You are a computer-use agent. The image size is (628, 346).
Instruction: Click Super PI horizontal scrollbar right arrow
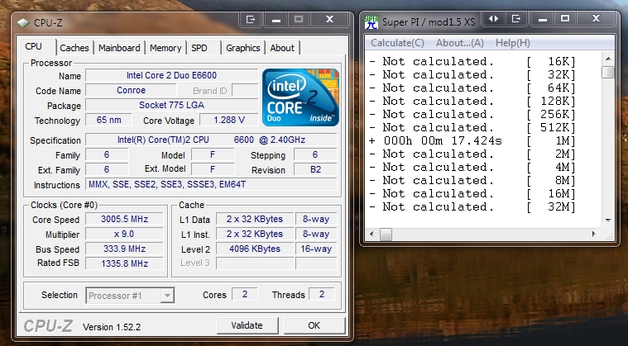coord(593,235)
